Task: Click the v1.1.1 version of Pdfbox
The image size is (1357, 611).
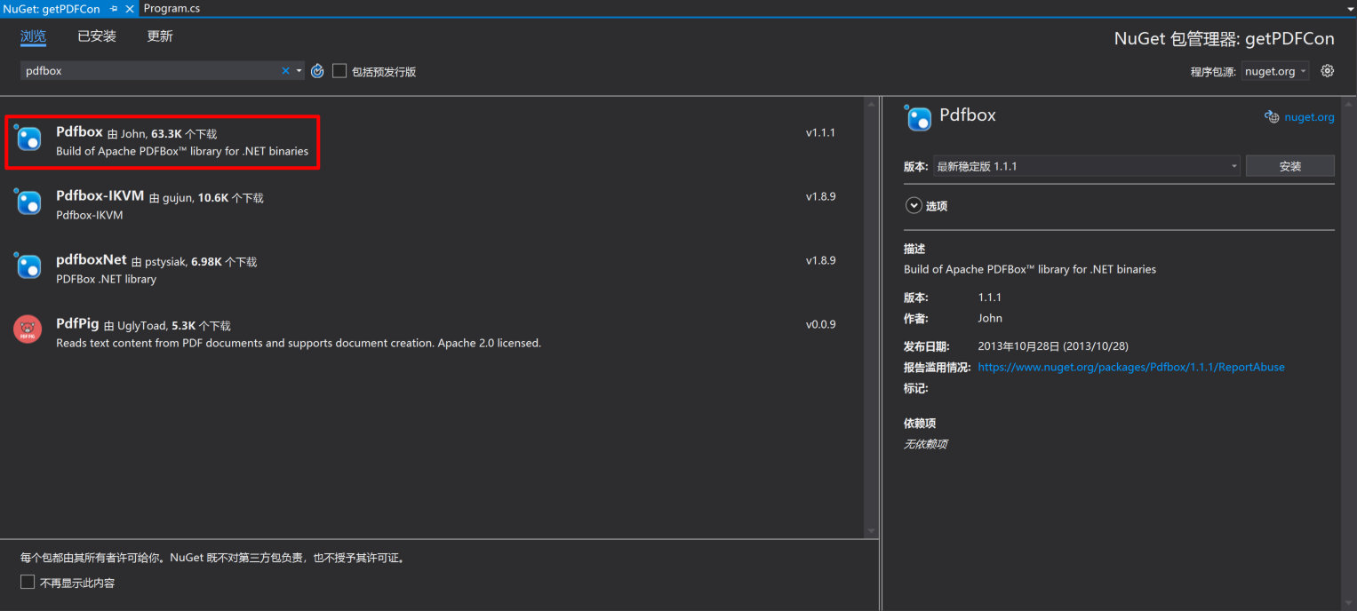Action: coord(820,133)
